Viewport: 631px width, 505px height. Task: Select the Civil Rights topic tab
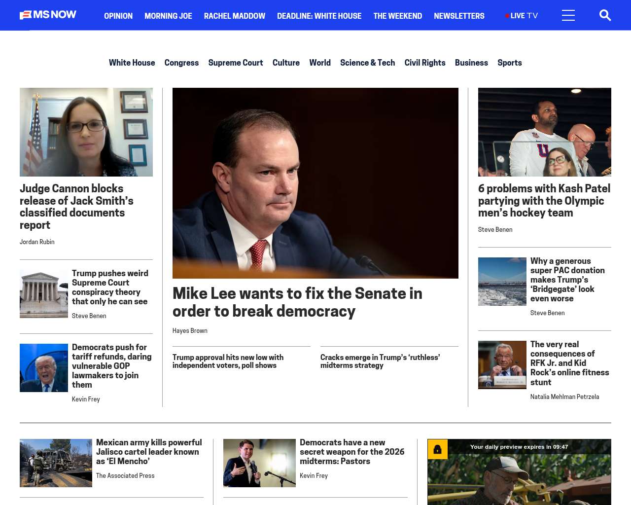click(x=425, y=63)
